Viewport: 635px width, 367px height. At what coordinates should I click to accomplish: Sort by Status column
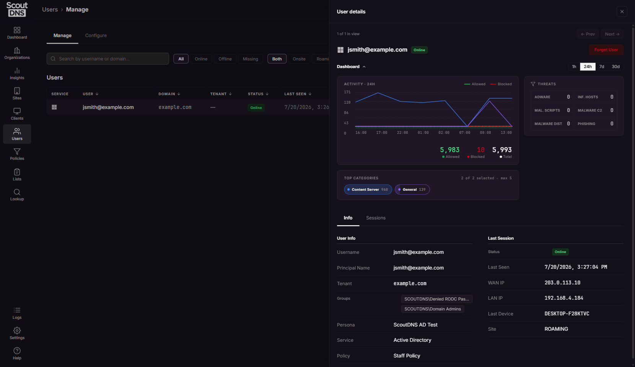coord(258,94)
